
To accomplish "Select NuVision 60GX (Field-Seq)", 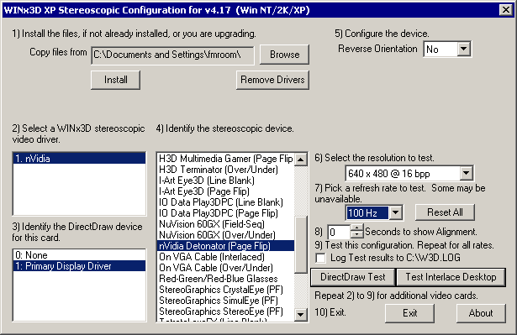I will click(225, 224).
